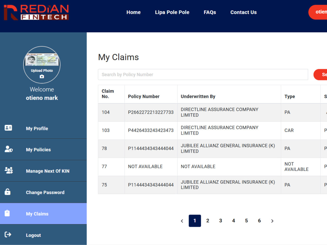This screenshot has height=245, width=327.
Task: Click the Change Password unlock icon
Action: click(x=8, y=192)
